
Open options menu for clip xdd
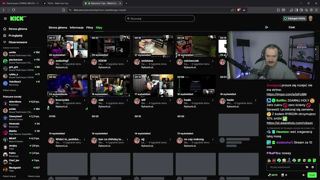pos(127,100)
